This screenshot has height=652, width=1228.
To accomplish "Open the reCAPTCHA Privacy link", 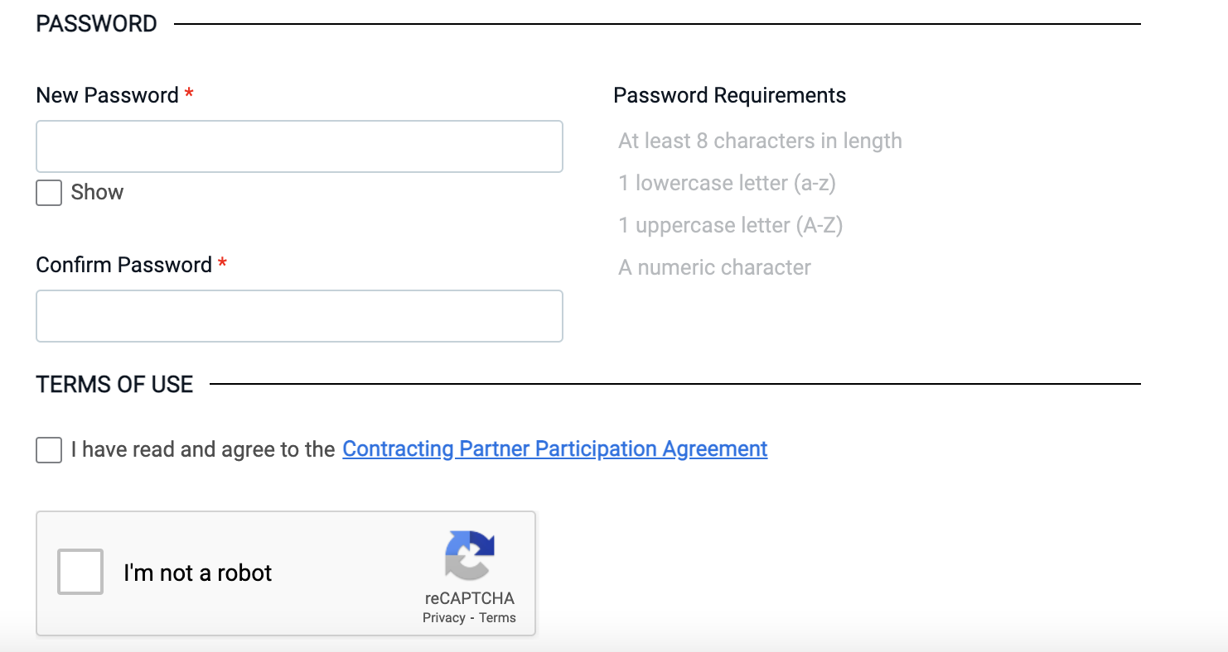I will [443, 618].
